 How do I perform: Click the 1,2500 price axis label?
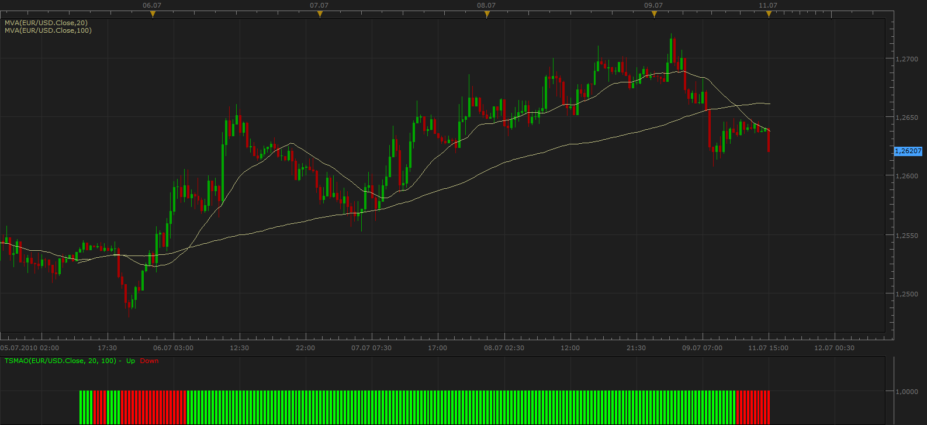tap(907, 294)
